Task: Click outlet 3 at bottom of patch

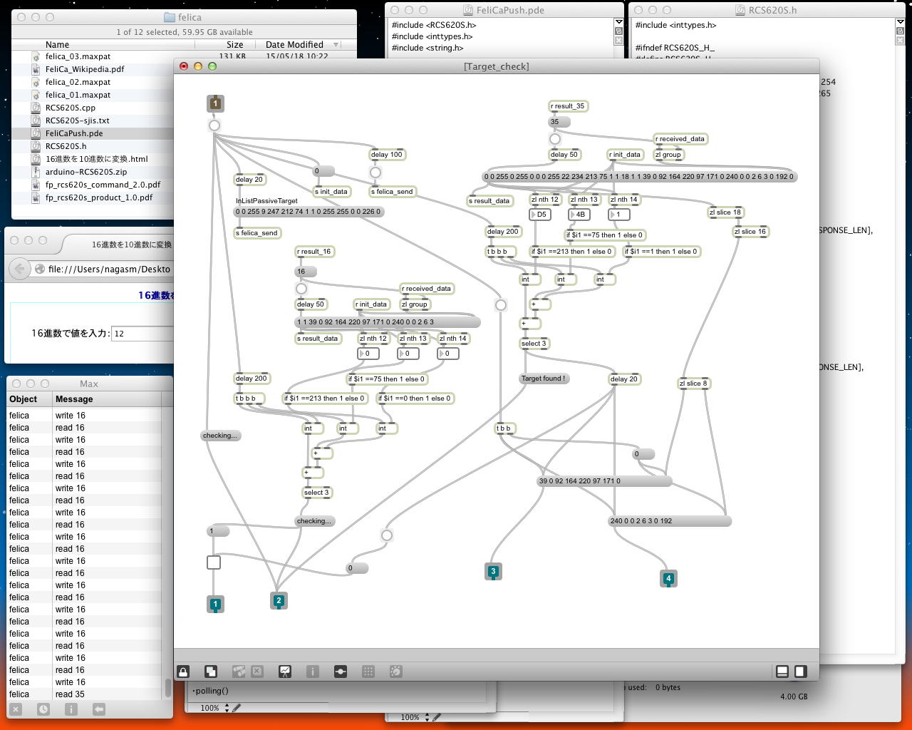Action: 493,572
